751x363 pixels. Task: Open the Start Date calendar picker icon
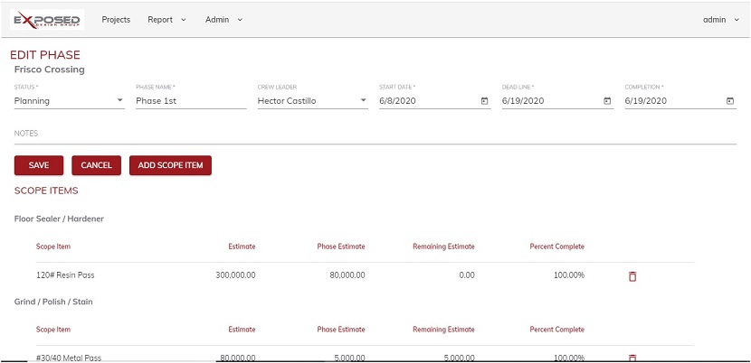pyautogui.click(x=484, y=101)
